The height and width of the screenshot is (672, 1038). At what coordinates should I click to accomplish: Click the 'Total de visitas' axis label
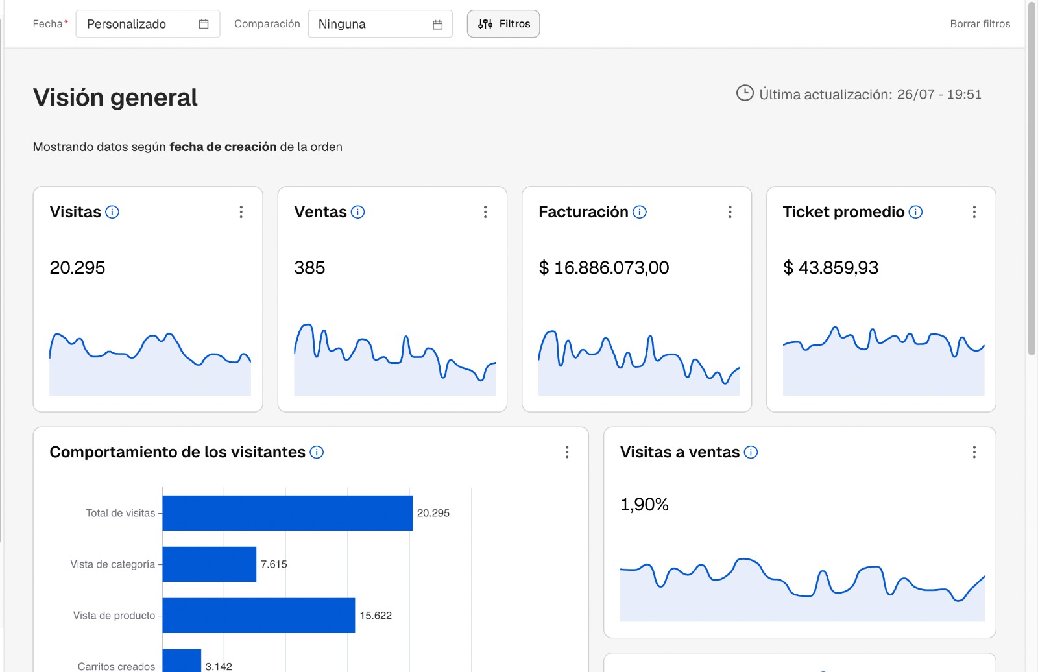click(x=121, y=513)
